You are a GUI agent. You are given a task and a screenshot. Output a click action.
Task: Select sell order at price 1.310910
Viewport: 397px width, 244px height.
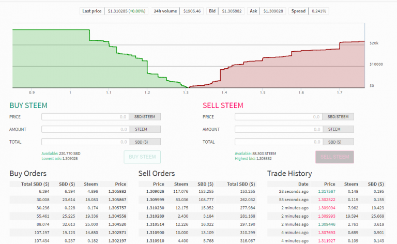pos(197,241)
